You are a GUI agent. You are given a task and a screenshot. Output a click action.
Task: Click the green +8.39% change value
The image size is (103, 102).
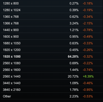88,76
